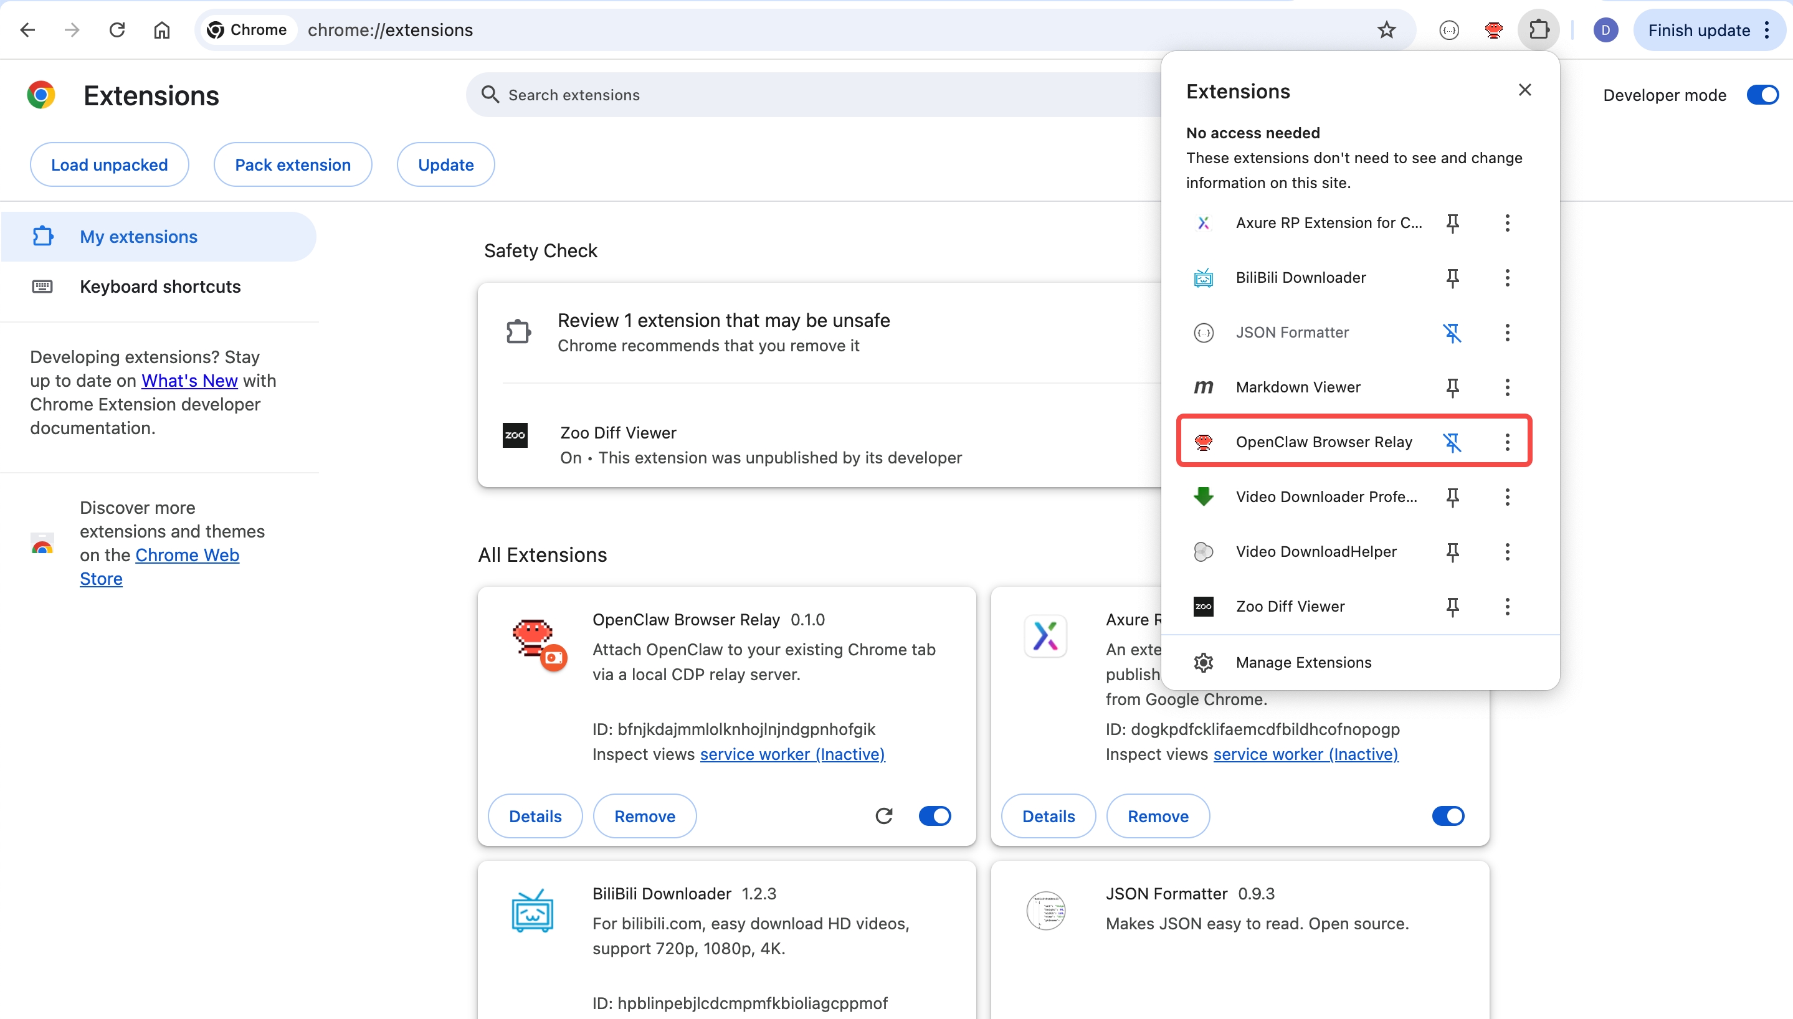Toggle Developer mode switch
The height and width of the screenshot is (1019, 1793).
pos(1762,95)
